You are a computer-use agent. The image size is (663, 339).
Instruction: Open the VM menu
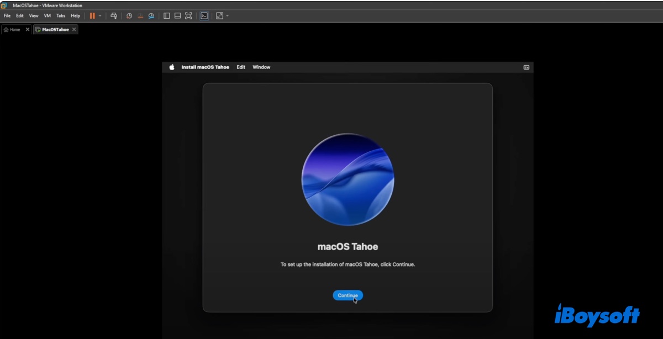point(47,16)
